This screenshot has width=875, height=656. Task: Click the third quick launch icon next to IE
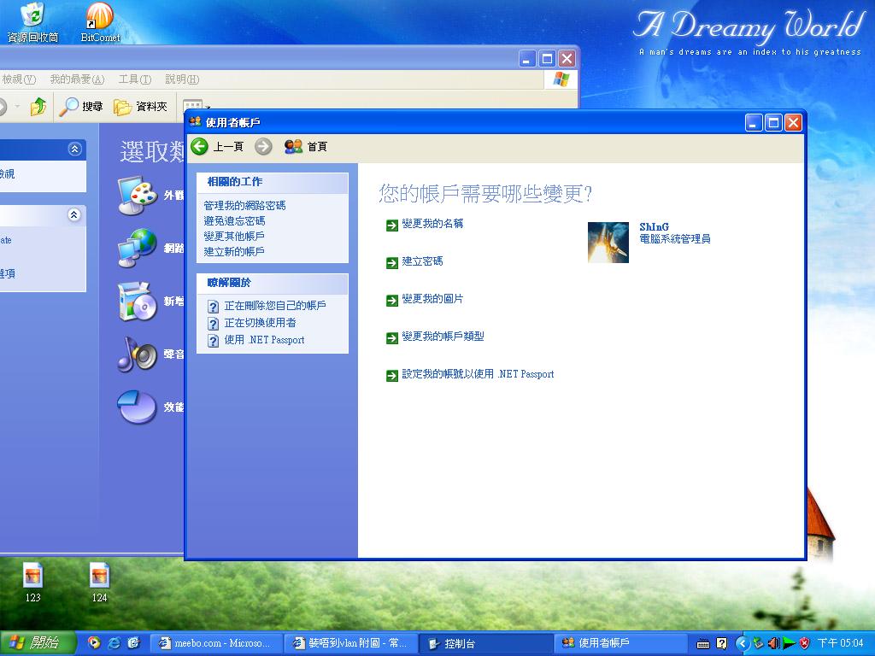[x=134, y=643]
